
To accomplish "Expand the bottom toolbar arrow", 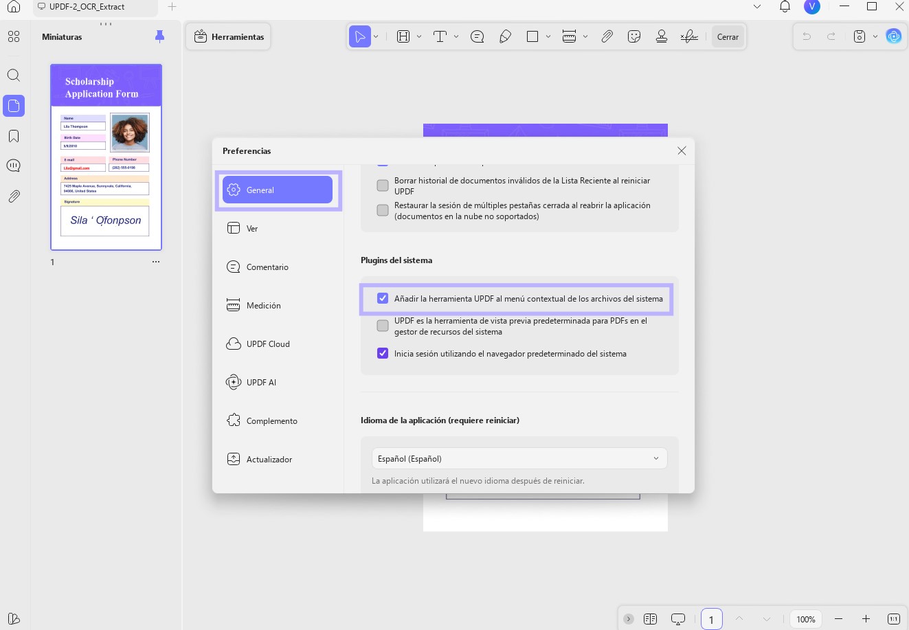I will (628, 619).
